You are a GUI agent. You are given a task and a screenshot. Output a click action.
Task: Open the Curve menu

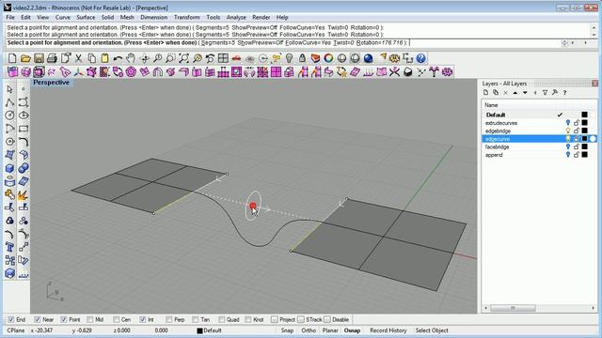(x=63, y=17)
